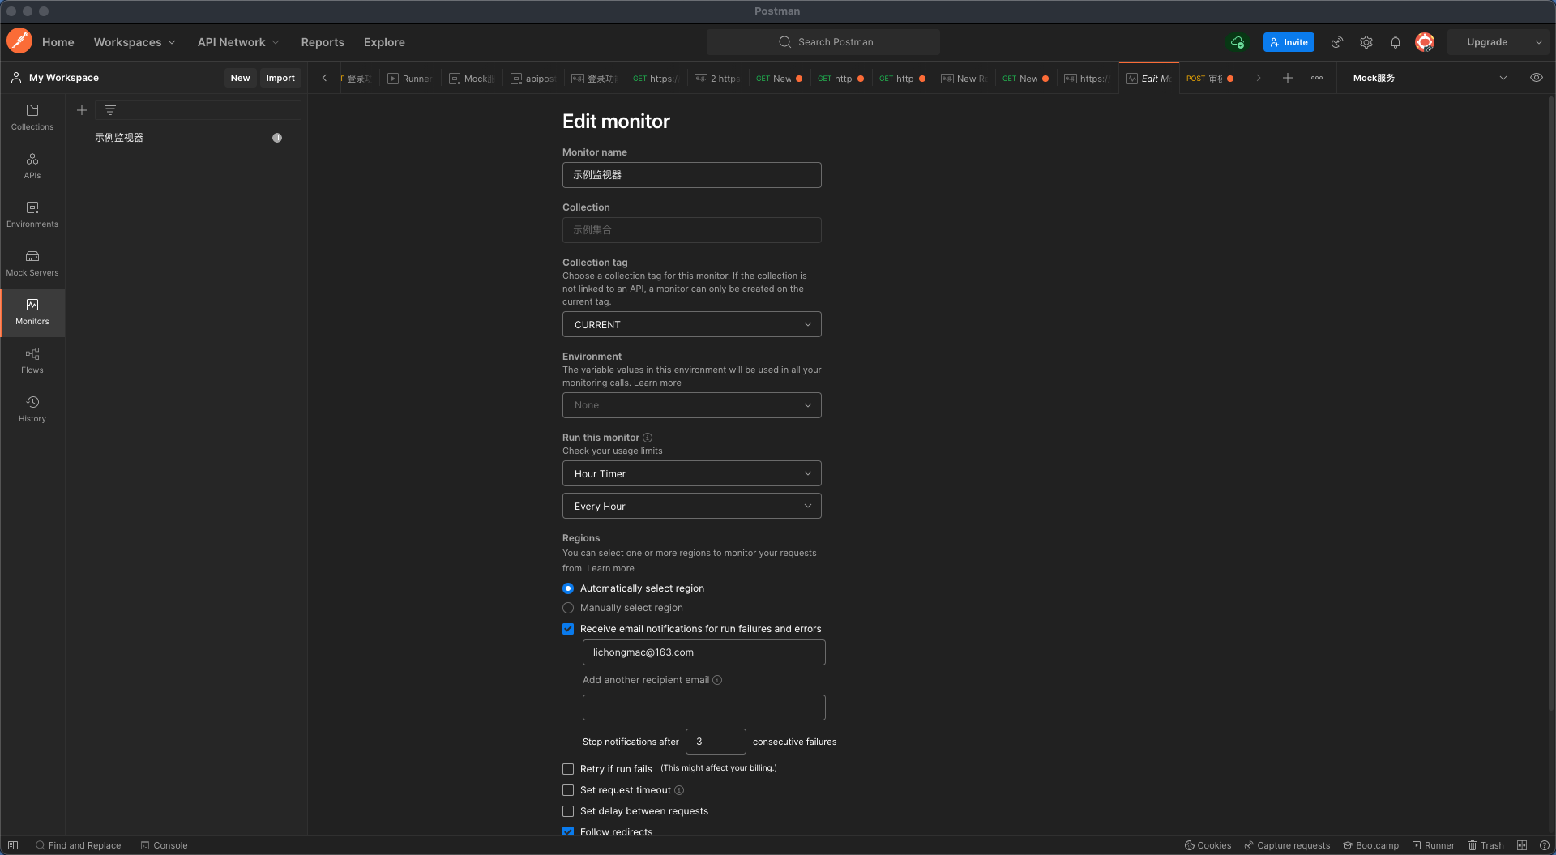Expand API Network dropdown

(238, 42)
